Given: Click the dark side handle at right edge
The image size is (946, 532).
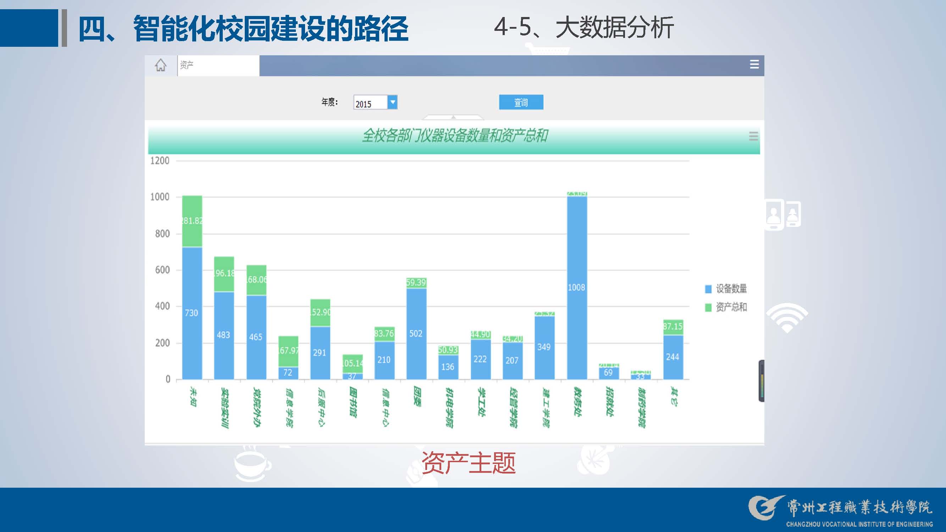Looking at the screenshot, I should pos(761,381).
